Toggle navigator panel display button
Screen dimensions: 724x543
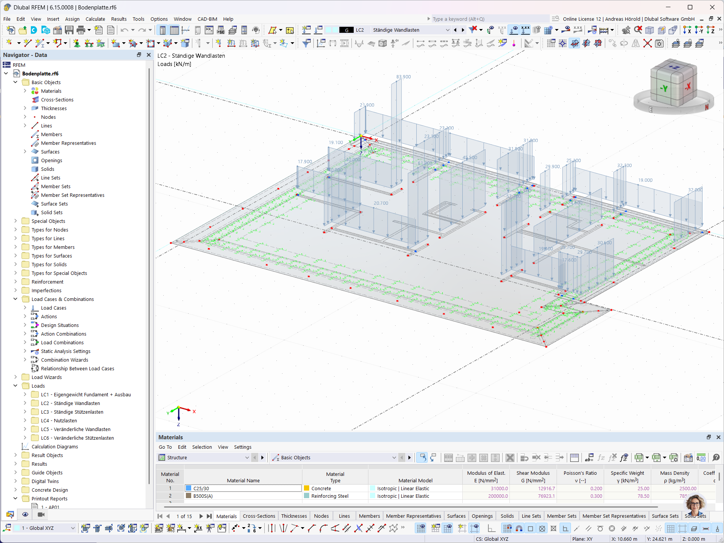163,30
